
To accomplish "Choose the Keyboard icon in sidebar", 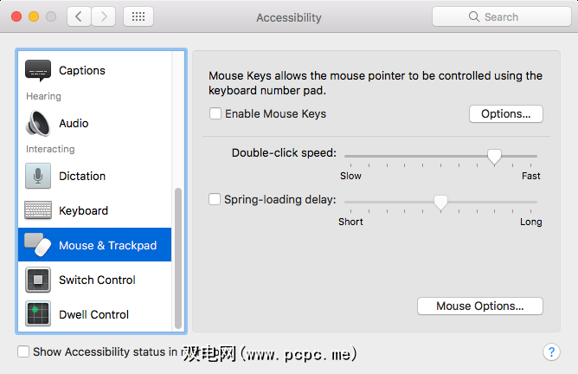I will (38, 210).
